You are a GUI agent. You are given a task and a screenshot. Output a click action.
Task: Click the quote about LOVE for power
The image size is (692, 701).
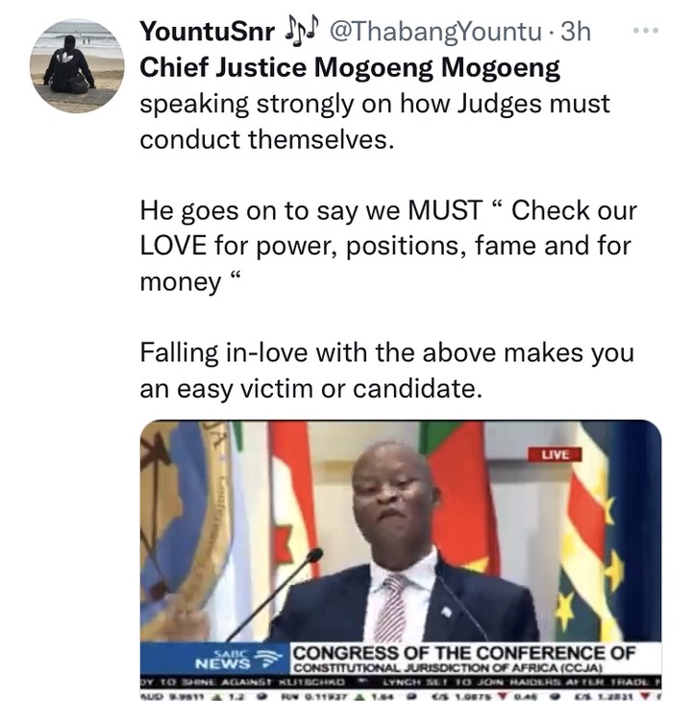[x=388, y=246]
